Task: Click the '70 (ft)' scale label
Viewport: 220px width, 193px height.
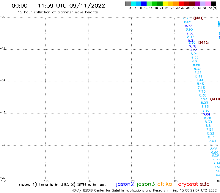Action: click(213, 8)
